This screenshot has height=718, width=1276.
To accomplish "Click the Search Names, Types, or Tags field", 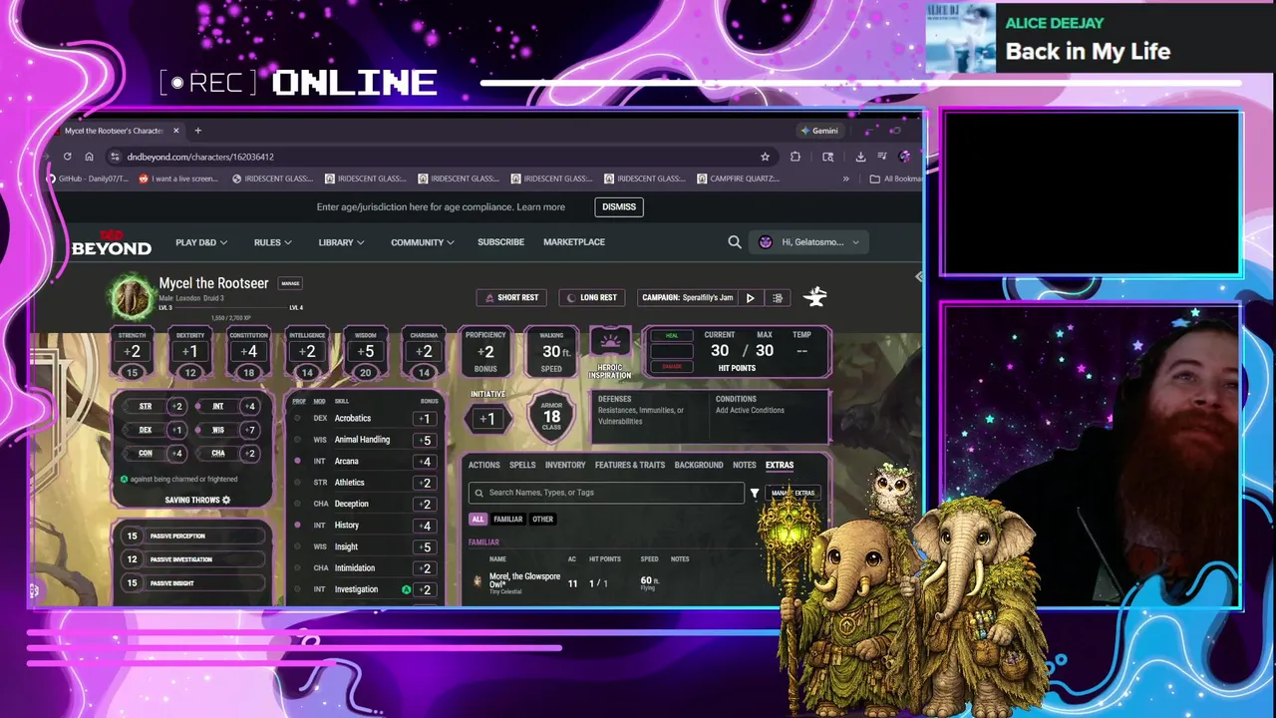I will (x=606, y=493).
